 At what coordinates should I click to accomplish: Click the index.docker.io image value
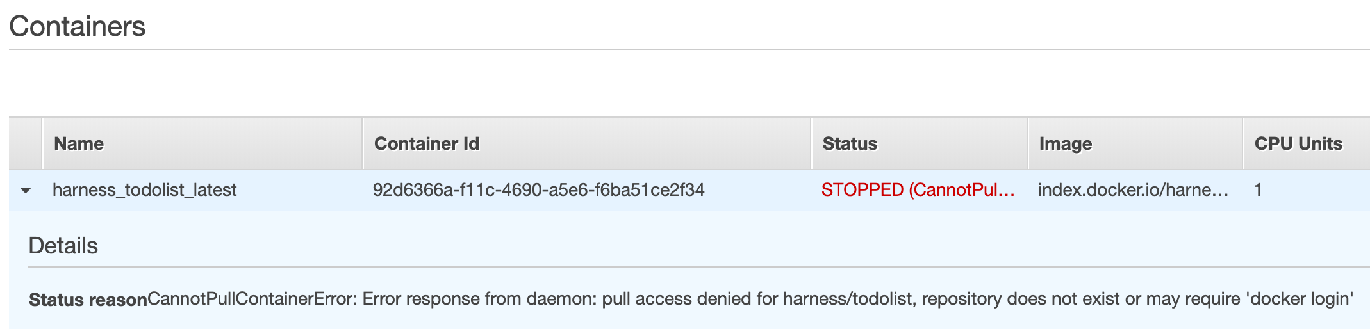click(x=1133, y=190)
